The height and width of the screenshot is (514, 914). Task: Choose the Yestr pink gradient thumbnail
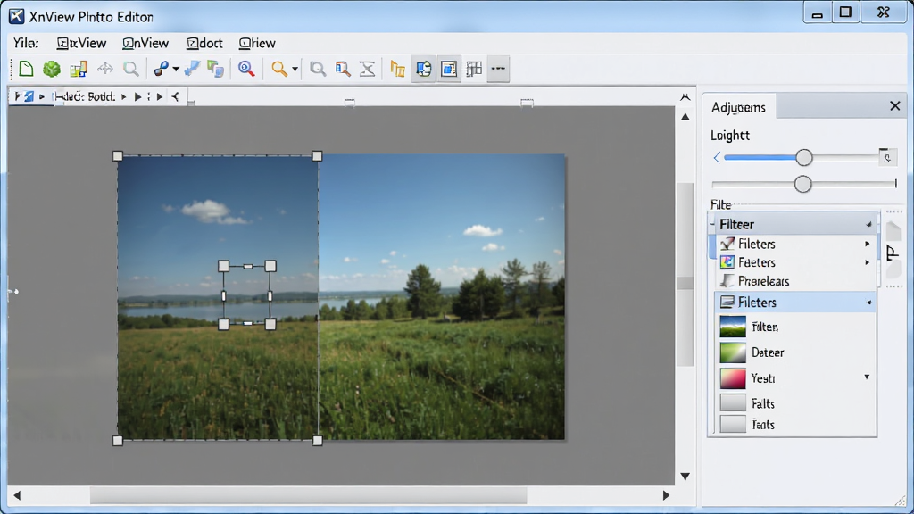point(733,377)
